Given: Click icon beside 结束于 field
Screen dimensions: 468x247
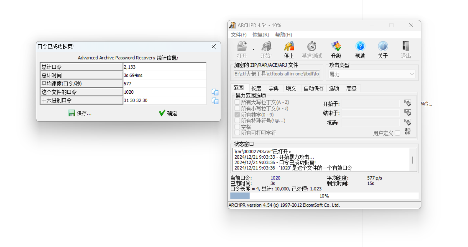Looking at the screenshot, I should [x=408, y=113].
